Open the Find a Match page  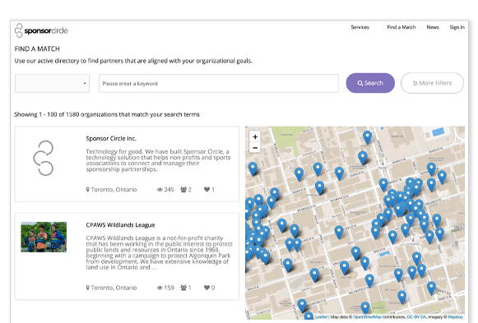(x=401, y=27)
